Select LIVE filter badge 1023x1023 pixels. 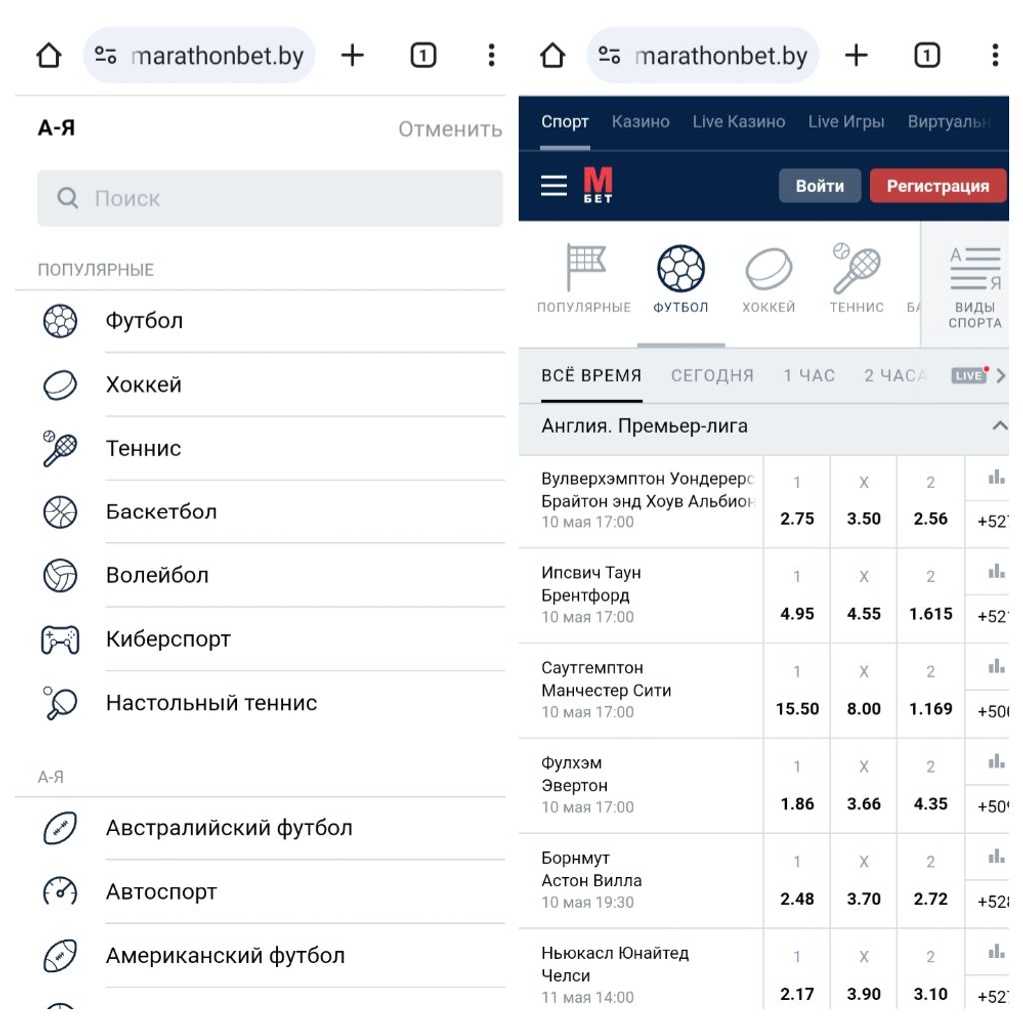coord(969,376)
